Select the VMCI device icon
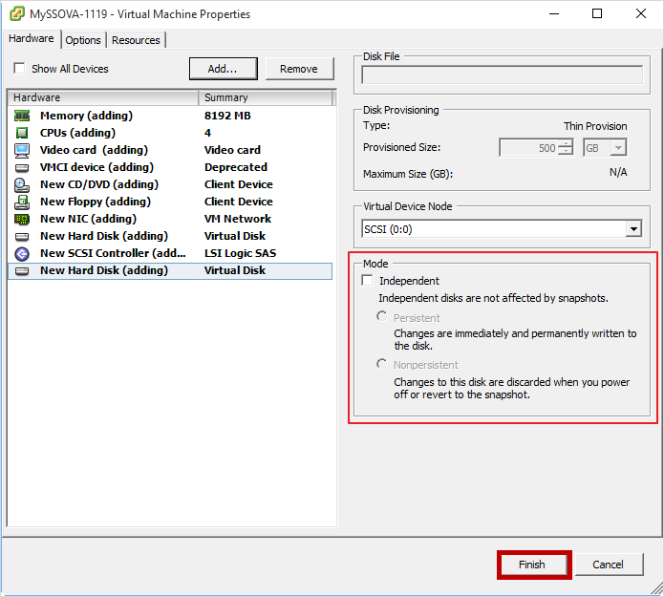This screenshot has width=664, height=597. [22, 167]
